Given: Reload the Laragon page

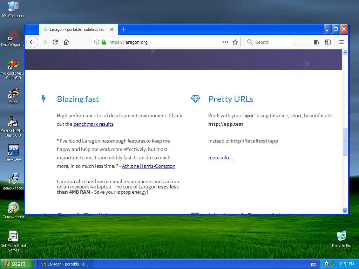Looking at the screenshot, I should [x=55, y=42].
